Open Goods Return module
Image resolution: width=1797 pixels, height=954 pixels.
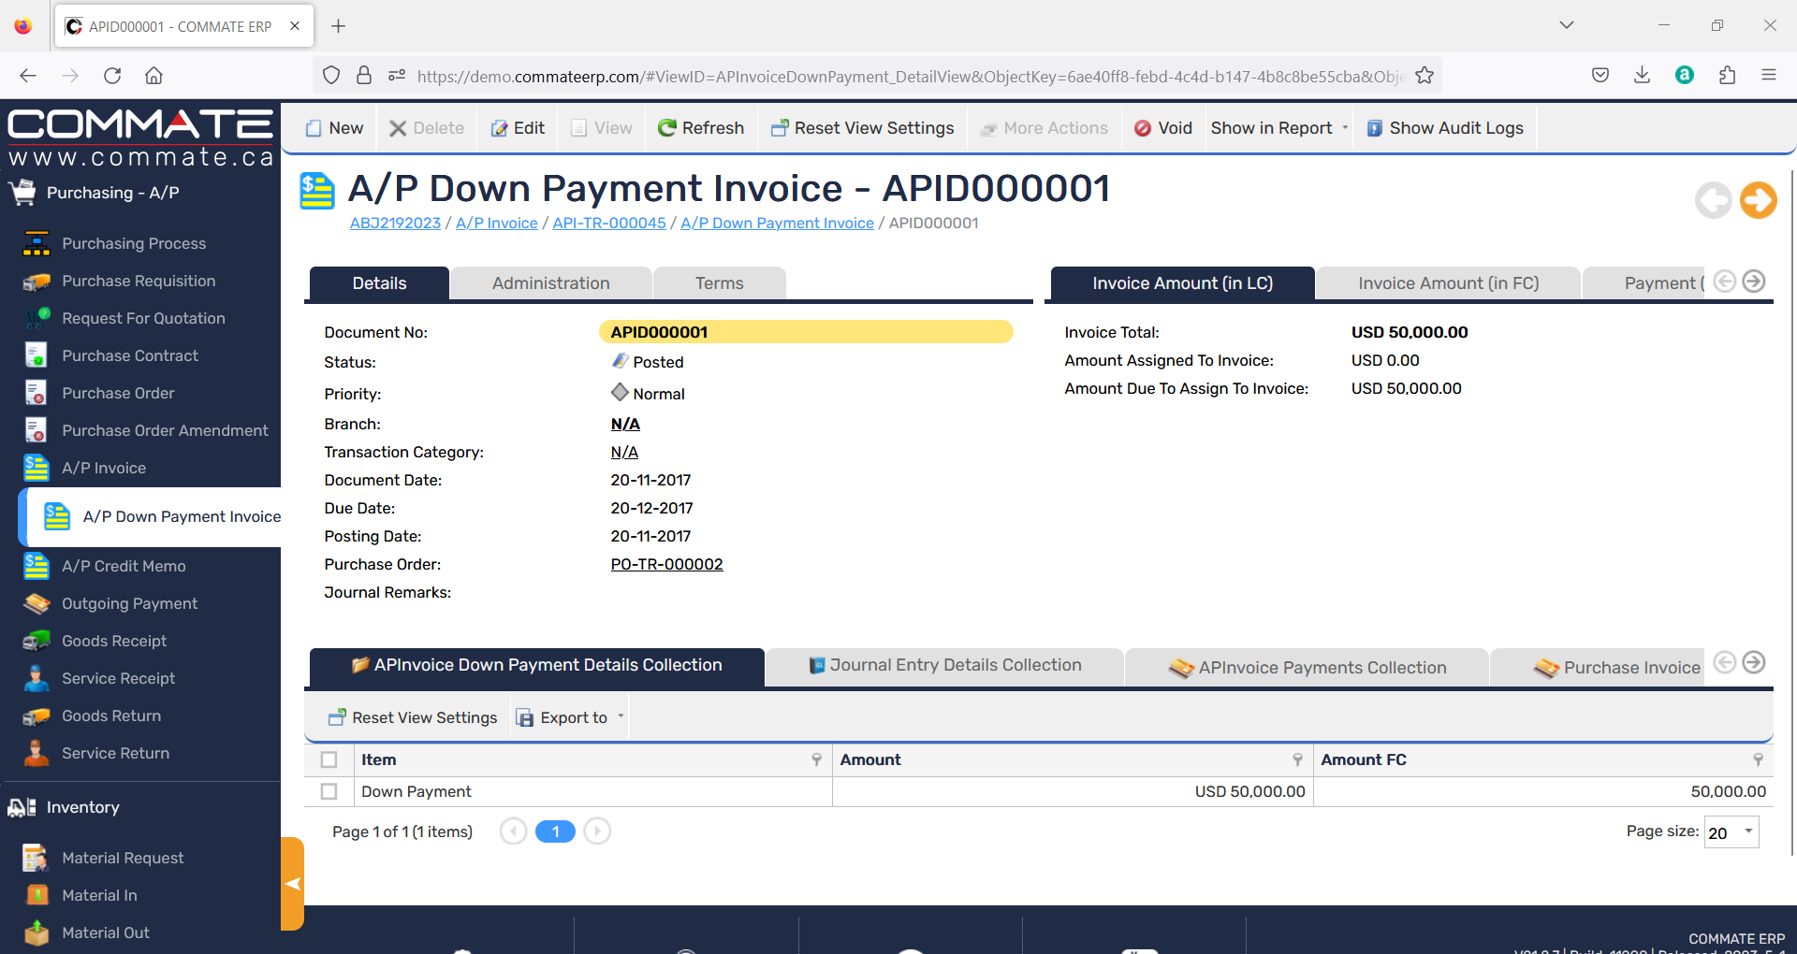(111, 715)
